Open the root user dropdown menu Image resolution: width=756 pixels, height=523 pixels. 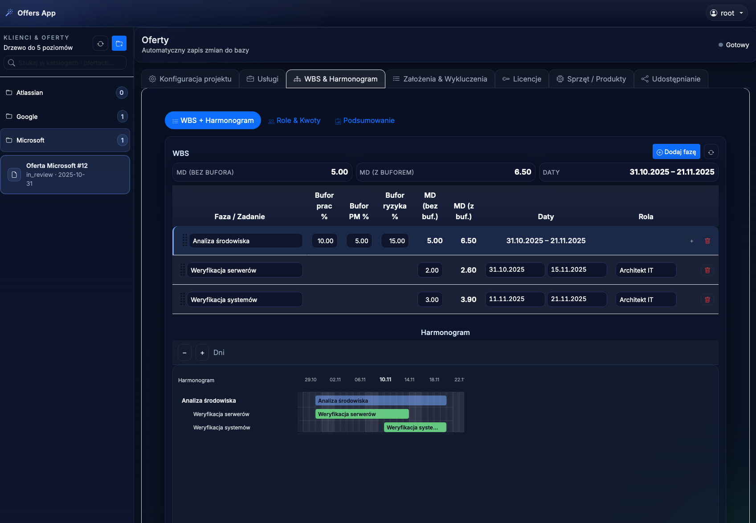click(x=726, y=13)
